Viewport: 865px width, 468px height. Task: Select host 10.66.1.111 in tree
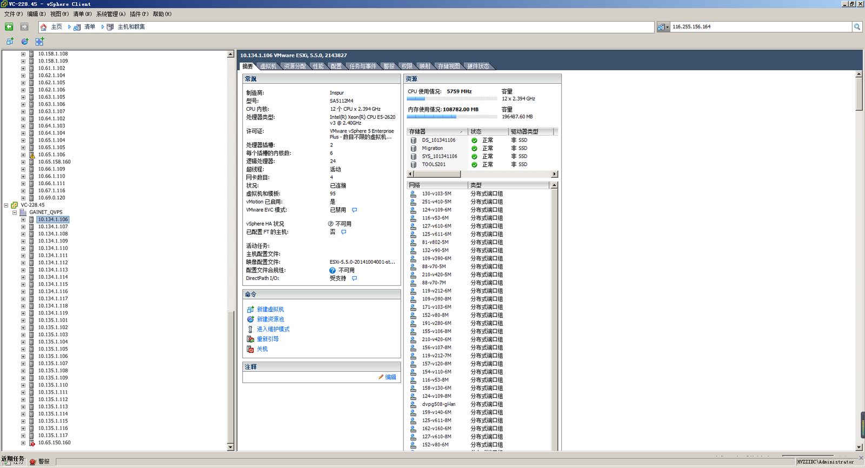[x=51, y=183]
